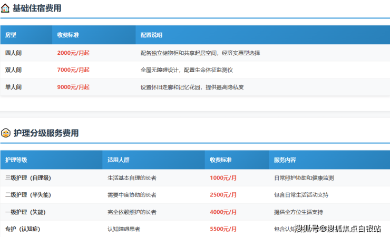Click the 4000元/月 price for 一级护理
390x237 pixels.
click(223, 212)
